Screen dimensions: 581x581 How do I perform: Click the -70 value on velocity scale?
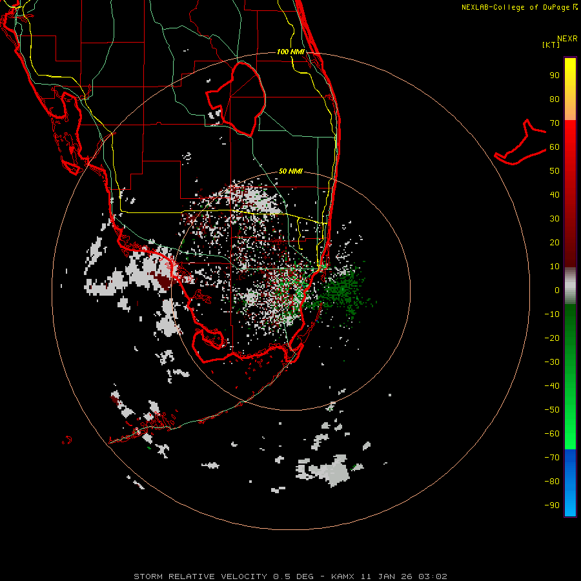click(x=552, y=457)
